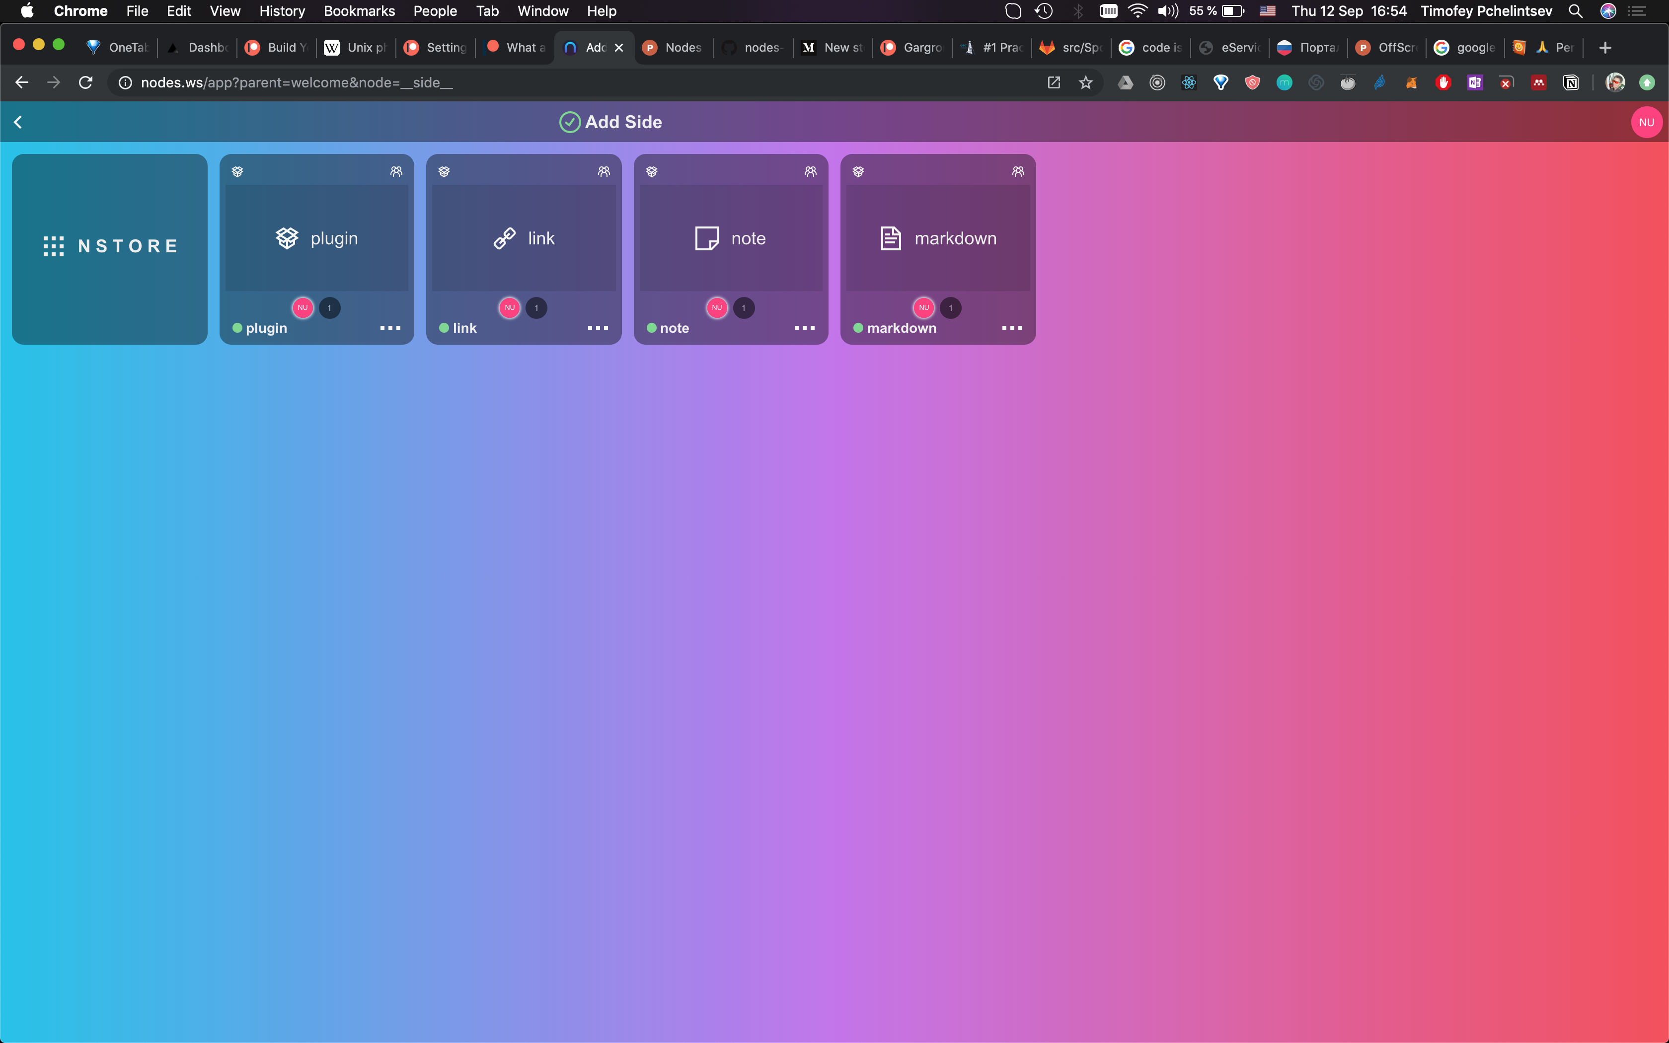Open three-dots menu on markdown card
1669x1043 pixels.
coord(1012,328)
